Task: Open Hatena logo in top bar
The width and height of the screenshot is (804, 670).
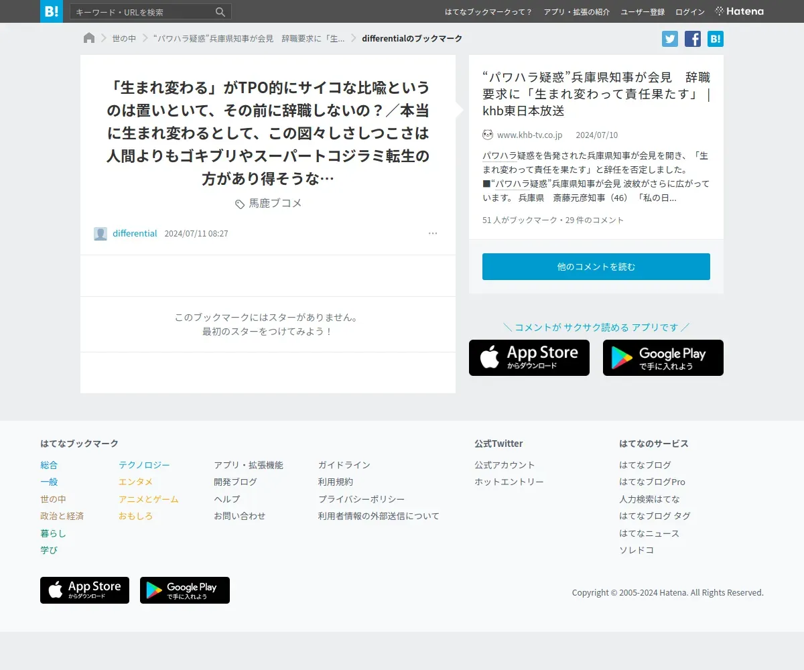Action: pyautogui.click(x=739, y=11)
